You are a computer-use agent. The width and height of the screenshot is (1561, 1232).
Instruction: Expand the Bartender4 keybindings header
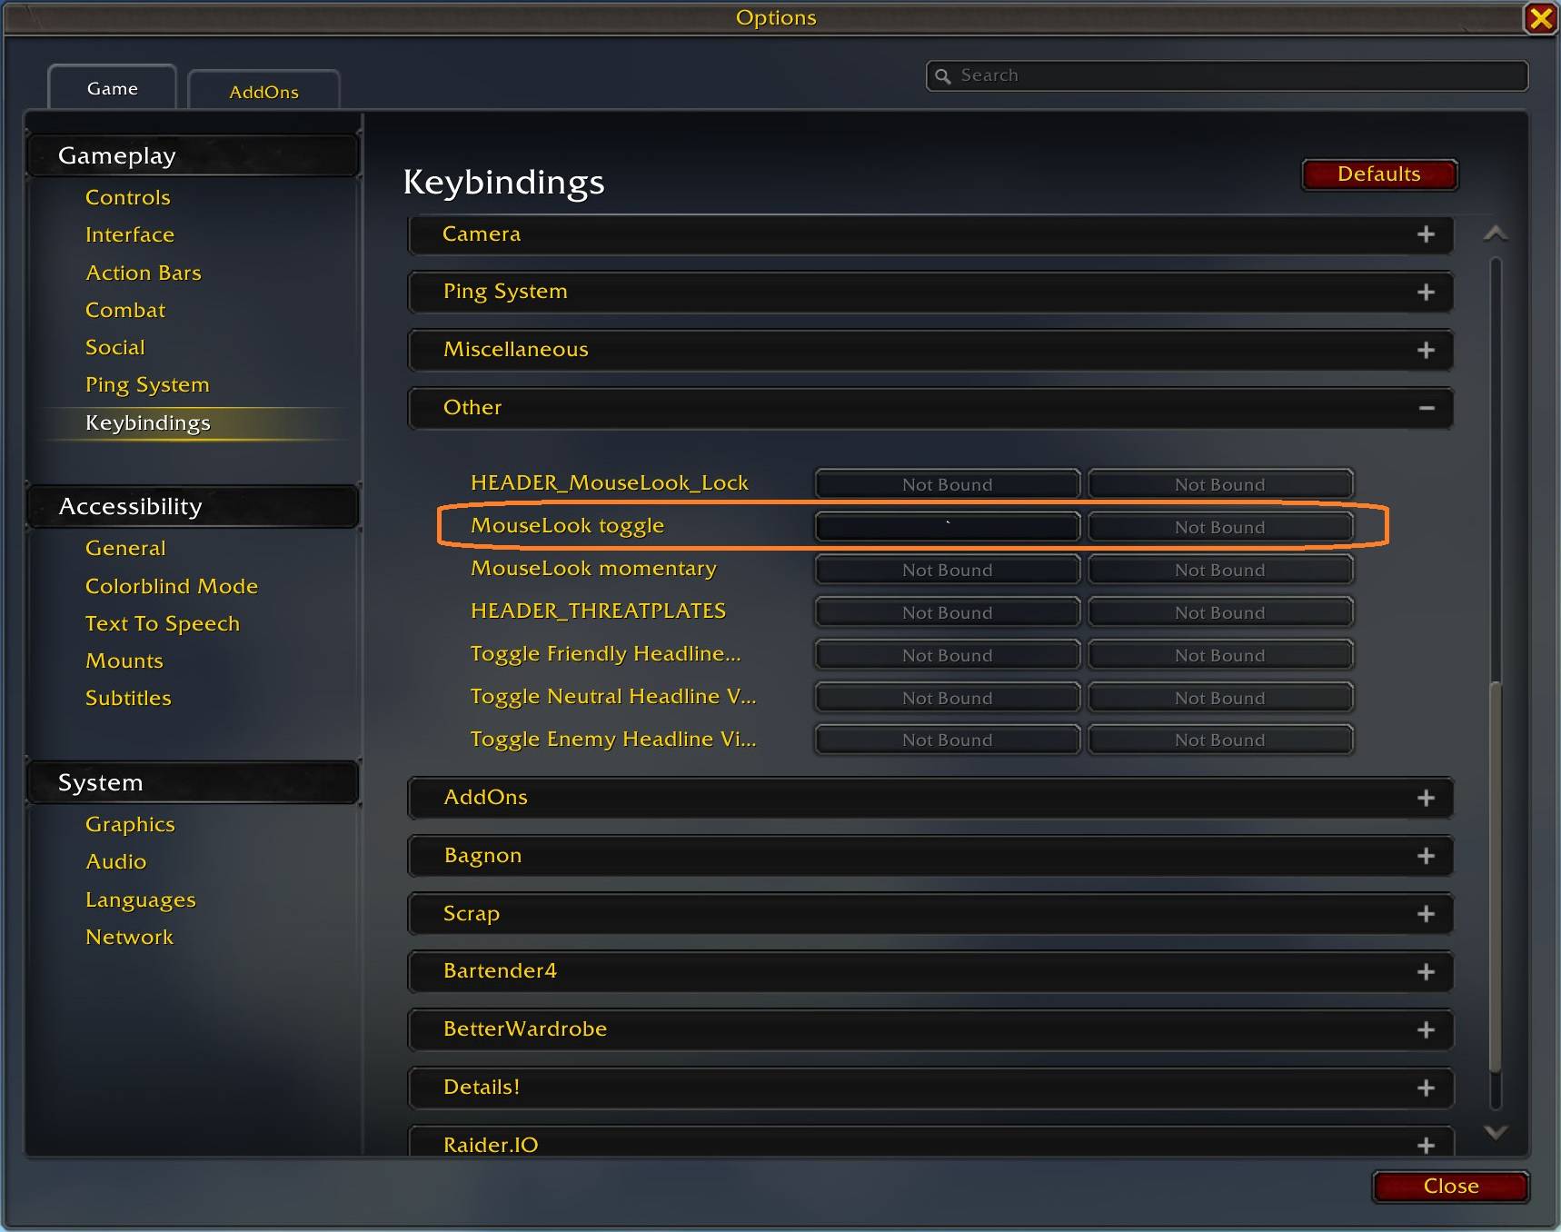point(930,971)
